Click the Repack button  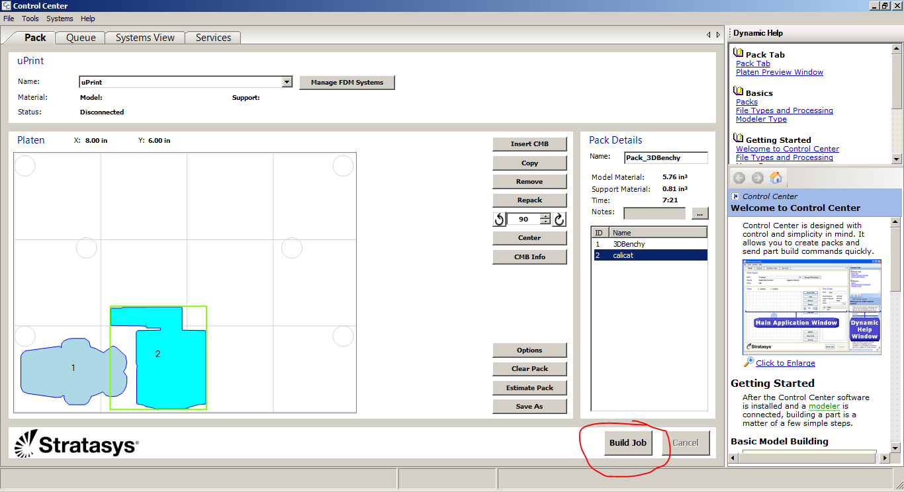click(529, 200)
